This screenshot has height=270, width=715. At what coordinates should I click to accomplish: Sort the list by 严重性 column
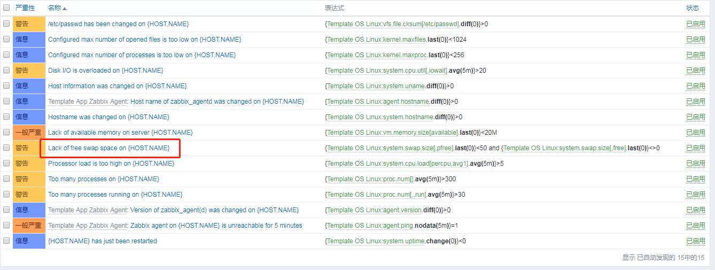(25, 8)
